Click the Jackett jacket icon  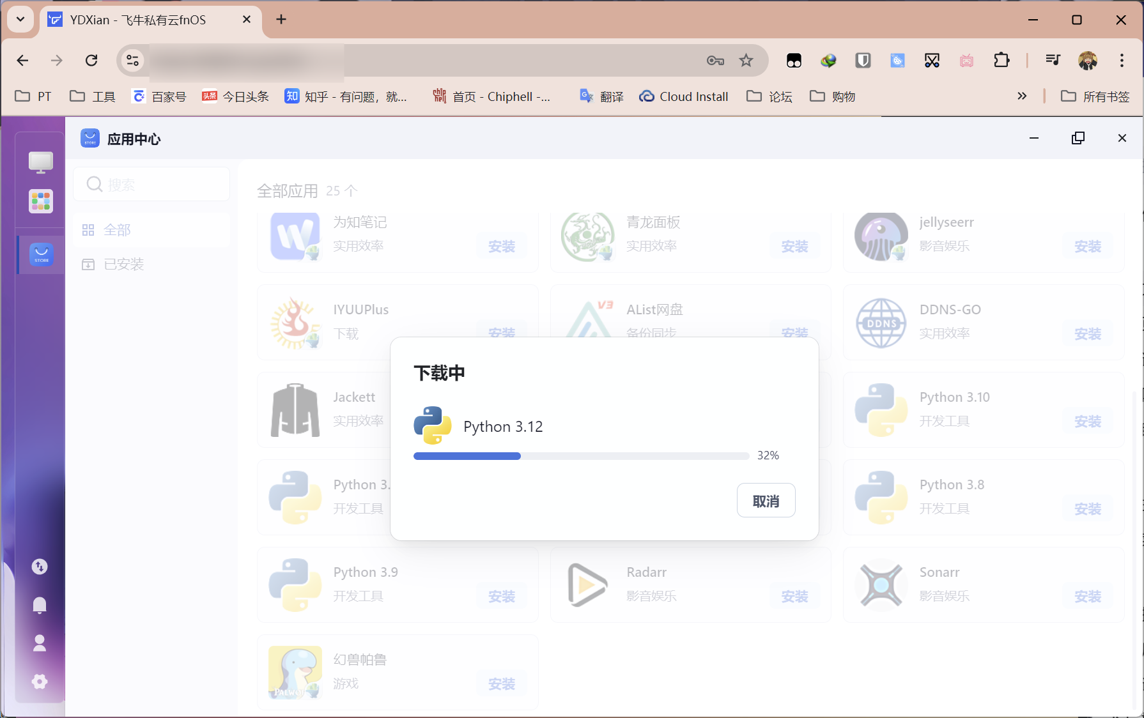[x=295, y=410]
